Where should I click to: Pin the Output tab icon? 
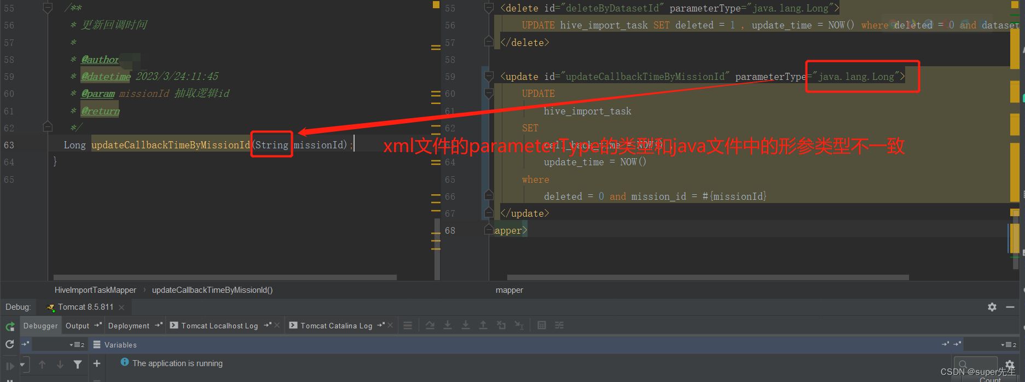click(x=98, y=325)
